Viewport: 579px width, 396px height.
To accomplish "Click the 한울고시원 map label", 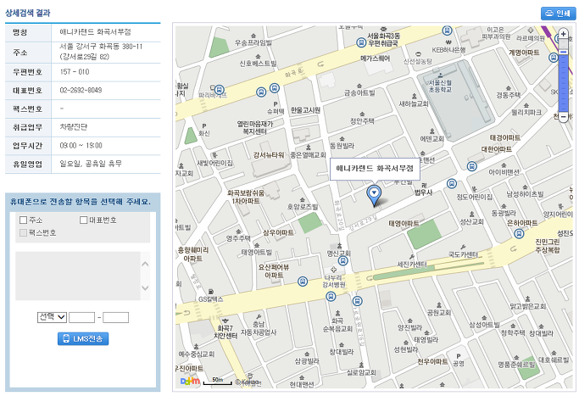I will (305, 110).
